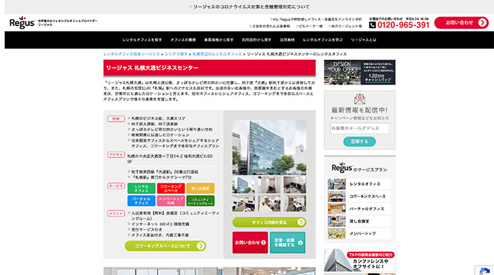This screenshot has width=494, height=275.
Task: Click the コワーキングスペースについて green button
Action: click(x=165, y=245)
